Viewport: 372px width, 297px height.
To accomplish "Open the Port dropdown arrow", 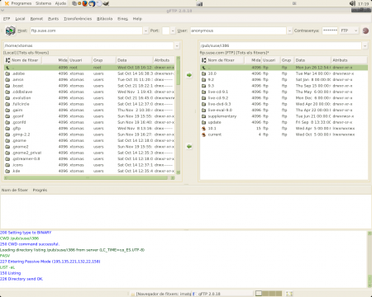I will tap(173, 31).
